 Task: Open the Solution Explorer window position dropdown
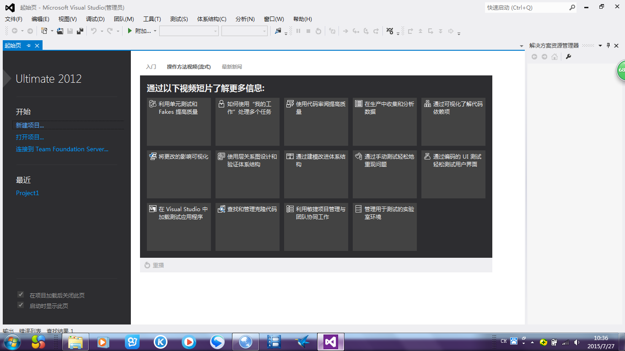(600, 45)
